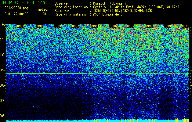Click the 0932 time marker
The width and height of the screenshot is (192, 122).
(x=39, y=26)
